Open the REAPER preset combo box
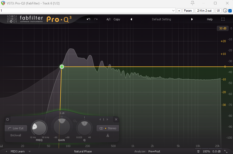Screen dimensions: 233x154 pos(88,11)
